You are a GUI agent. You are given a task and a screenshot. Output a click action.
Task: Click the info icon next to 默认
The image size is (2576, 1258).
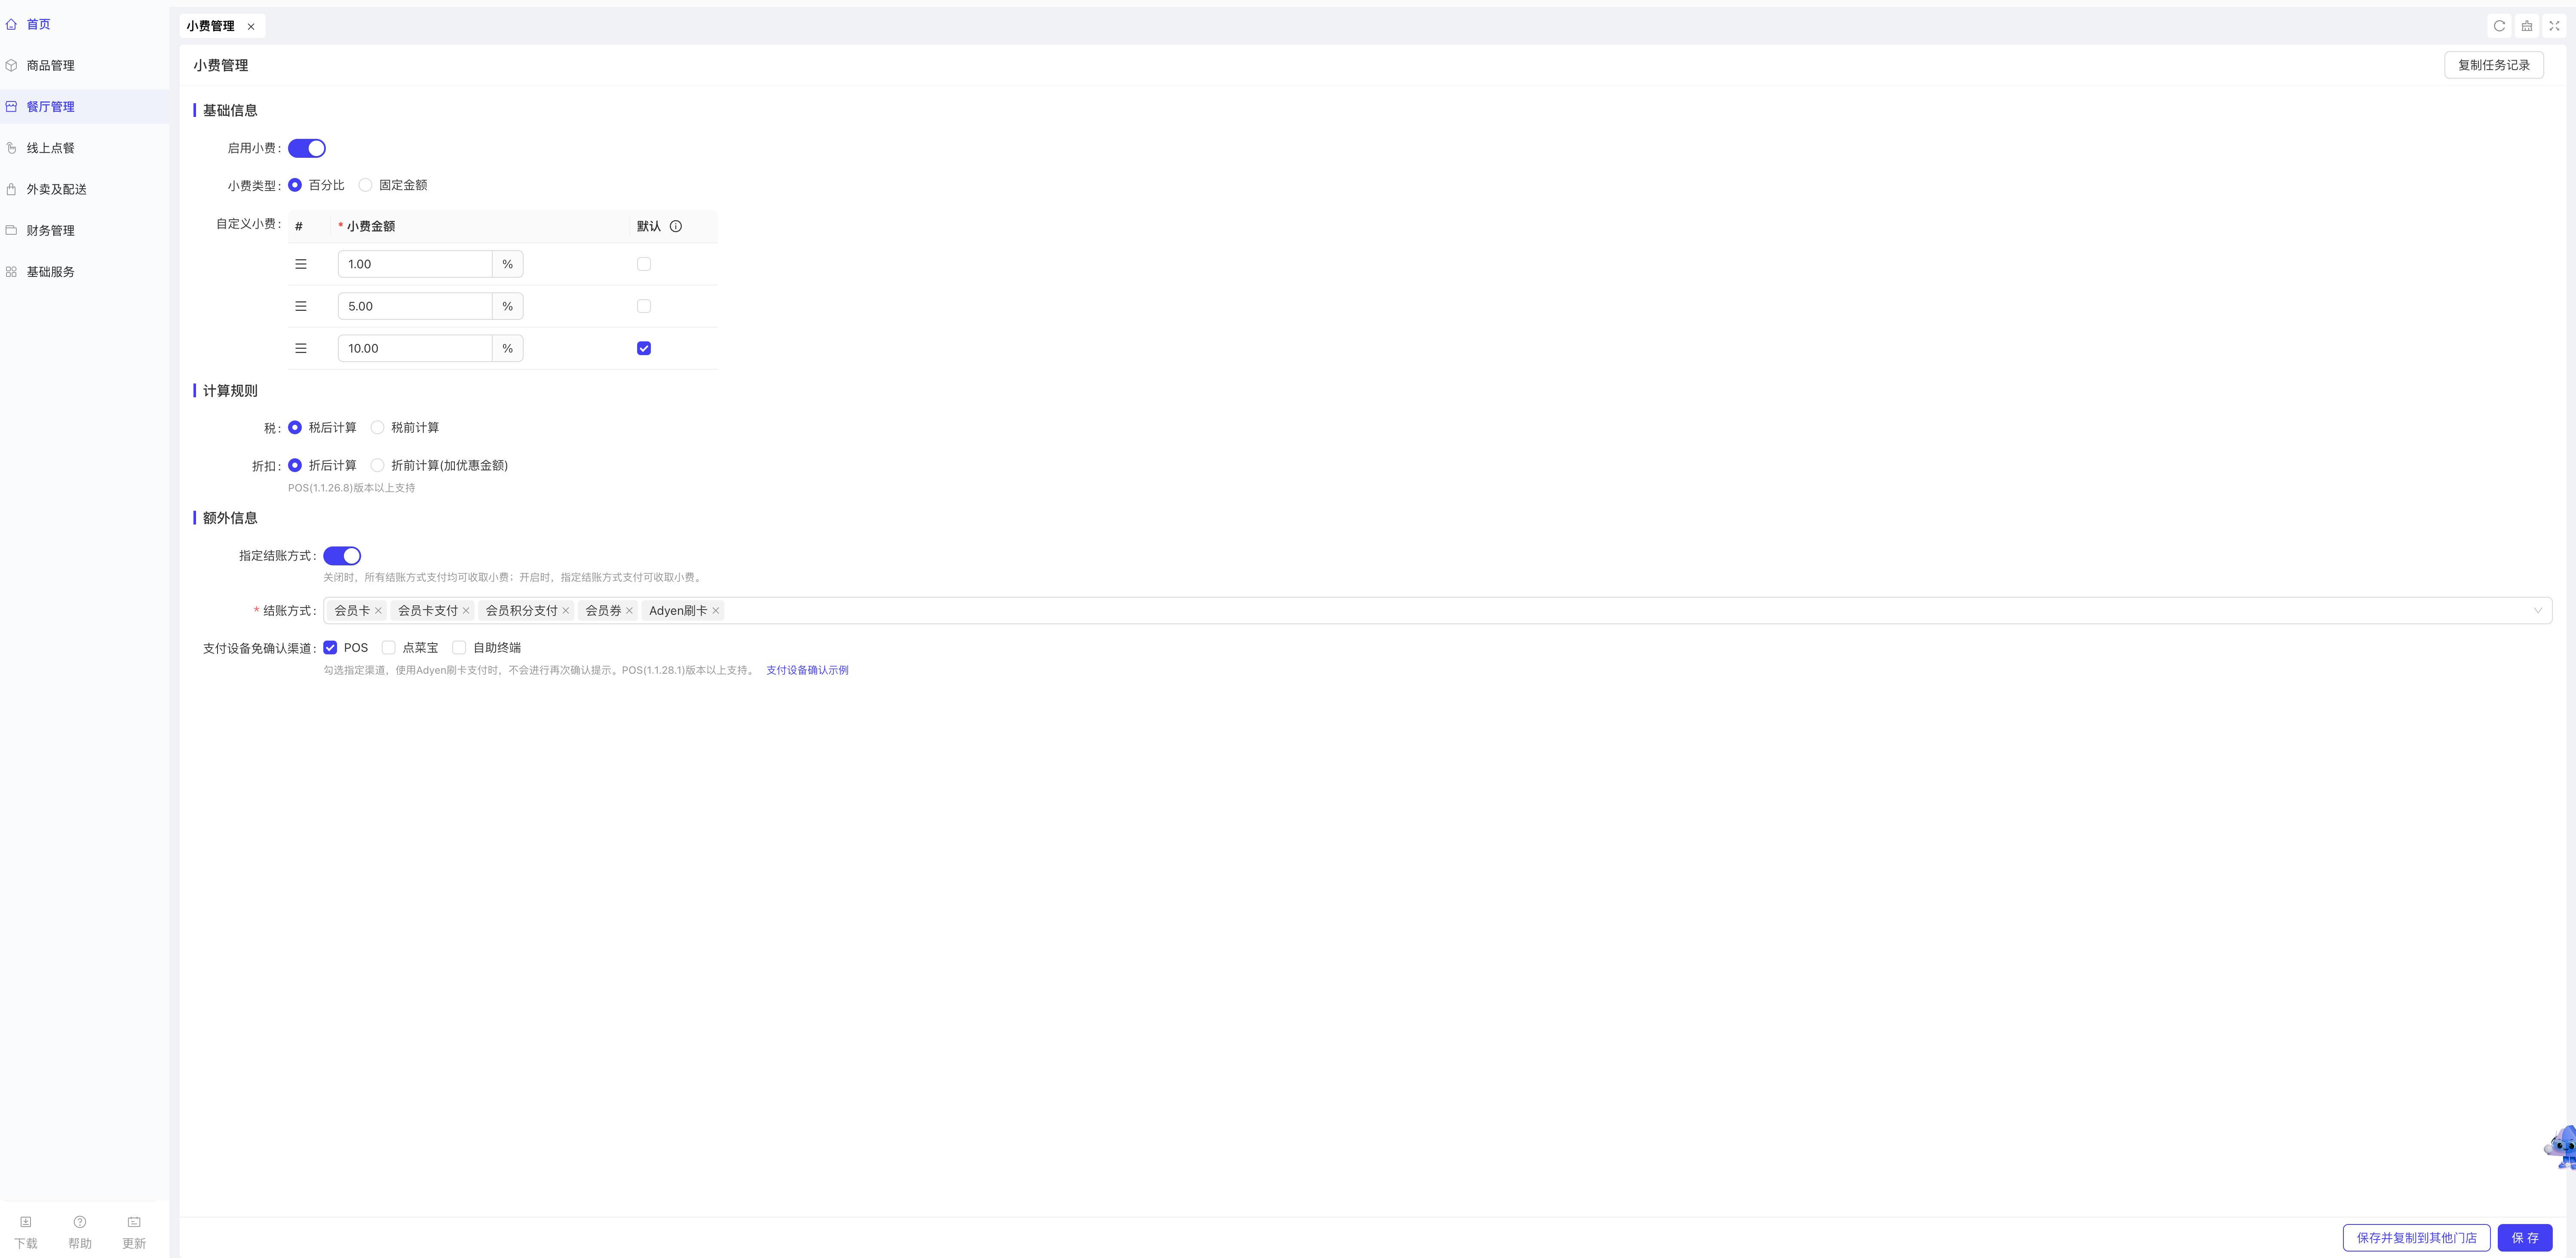pos(676,226)
